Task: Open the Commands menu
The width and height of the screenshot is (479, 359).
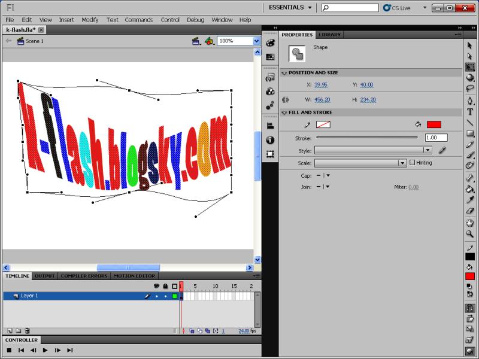Action: [x=139, y=20]
